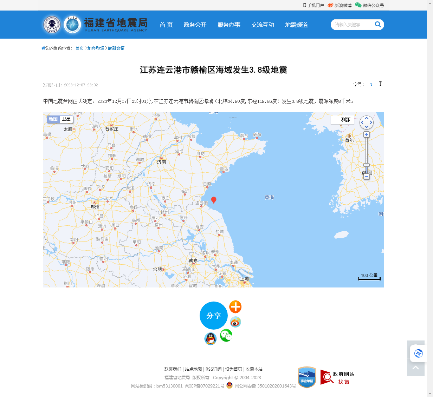Zoom in with the map plus button
This screenshot has height=397, width=433.
pyautogui.click(x=367, y=135)
